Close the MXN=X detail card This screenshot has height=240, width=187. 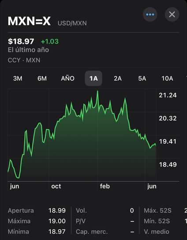click(172, 15)
